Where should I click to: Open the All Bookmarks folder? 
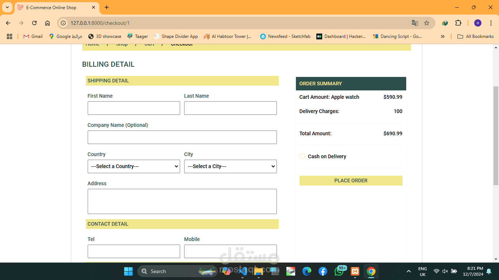(x=476, y=36)
